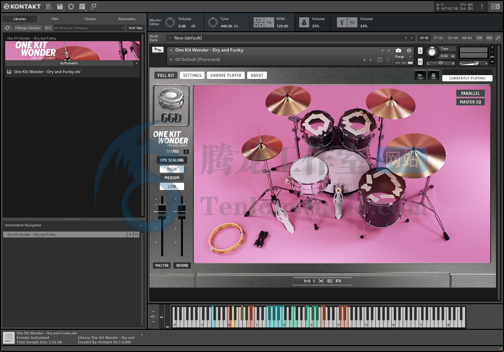Viewport: 504px width, 352px height.
Task: Expand the Instruments dropdown arrow in library
Action: pyautogui.click(x=137, y=63)
